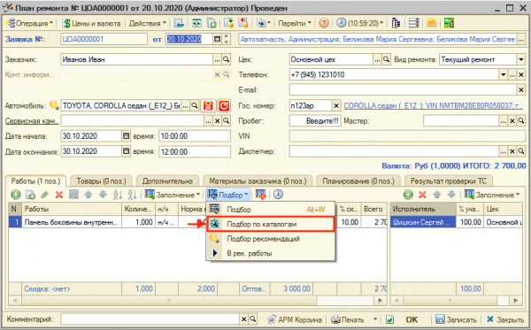
Task: Click the Заказчик field Иванов Иван
Action: point(137,59)
